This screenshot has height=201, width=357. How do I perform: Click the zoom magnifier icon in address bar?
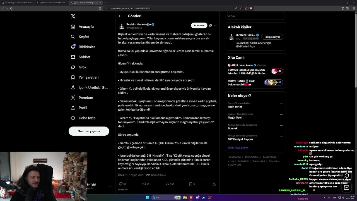point(237,8)
